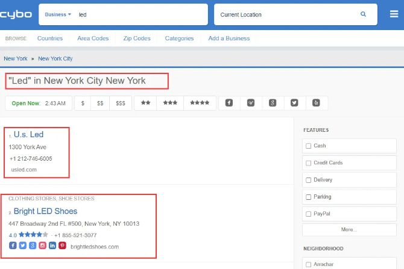The image size is (404, 269).
Task: Browse the Zip Codes tab
Action: tap(136, 39)
